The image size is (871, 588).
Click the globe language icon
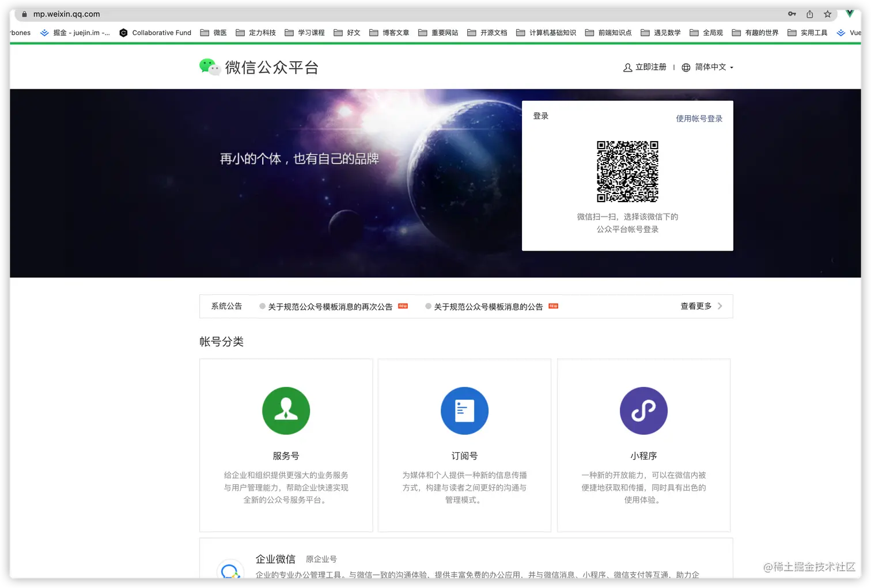pos(686,67)
